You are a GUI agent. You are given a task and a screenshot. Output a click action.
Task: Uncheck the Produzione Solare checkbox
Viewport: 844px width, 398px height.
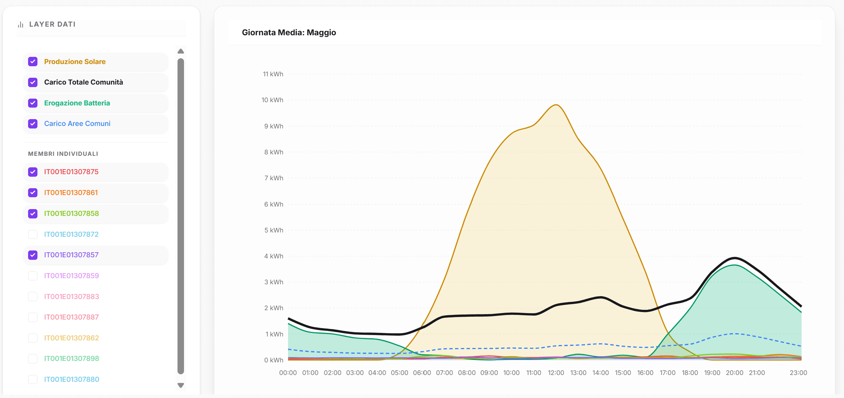[33, 62]
